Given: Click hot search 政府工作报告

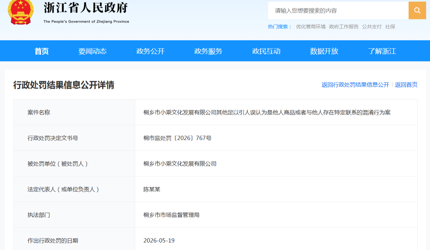Looking at the screenshot, I should click(344, 27).
